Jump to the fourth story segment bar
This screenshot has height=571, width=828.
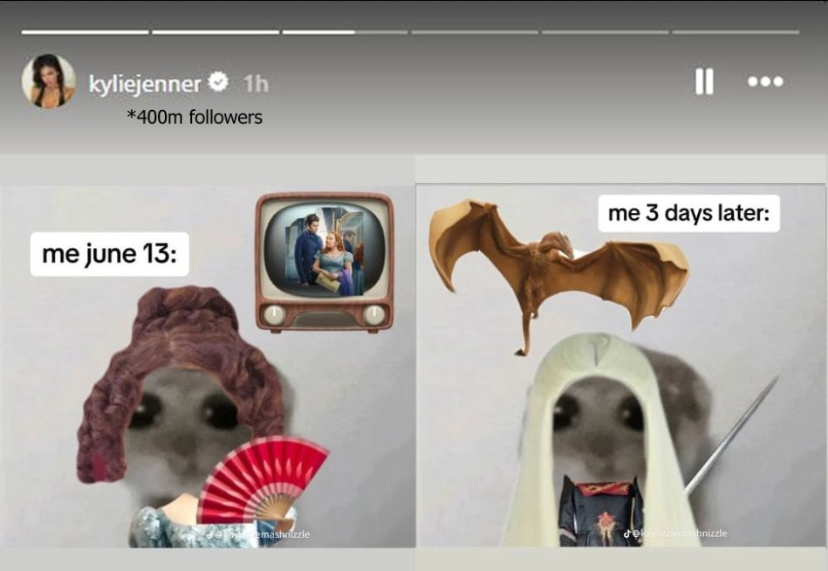coord(475,32)
